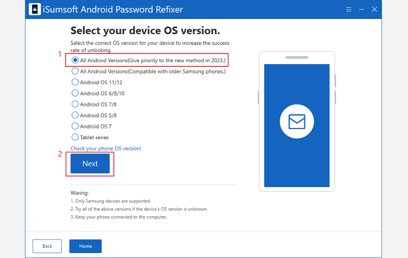Choose Android OS 5/8 option
The width and height of the screenshot is (408, 258).
tap(94, 115)
